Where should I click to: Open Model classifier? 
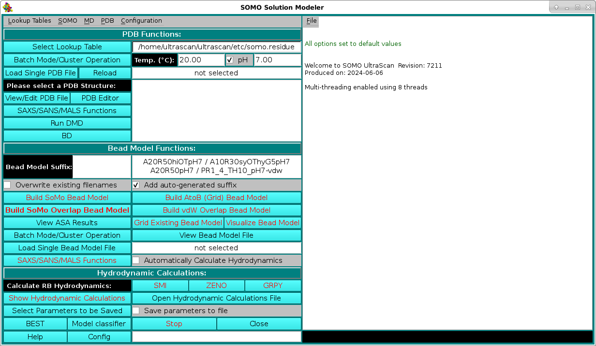click(x=99, y=324)
